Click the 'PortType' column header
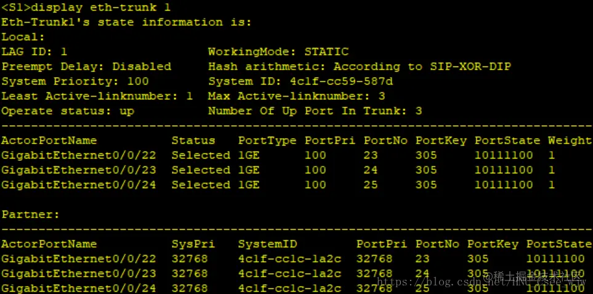Image resolution: width=593 pixels, height=294 pixels. [267, 141]
